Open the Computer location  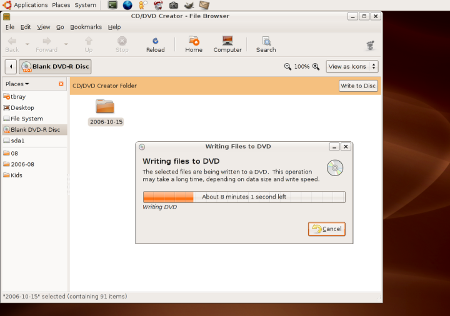(x=227, y=45)
